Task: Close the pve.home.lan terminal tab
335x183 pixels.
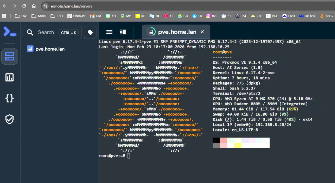Action: [x=202, y=32]
